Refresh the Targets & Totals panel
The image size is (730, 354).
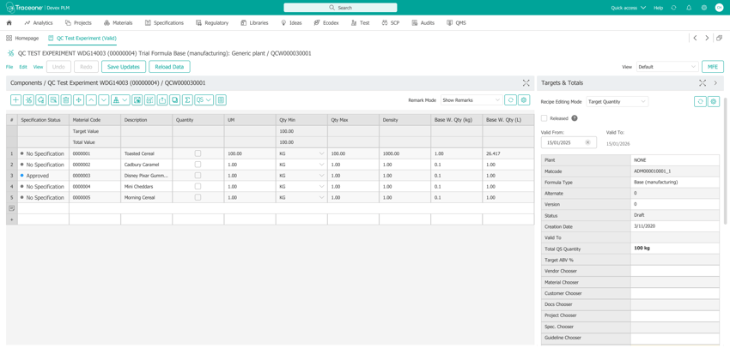[700, 101]
